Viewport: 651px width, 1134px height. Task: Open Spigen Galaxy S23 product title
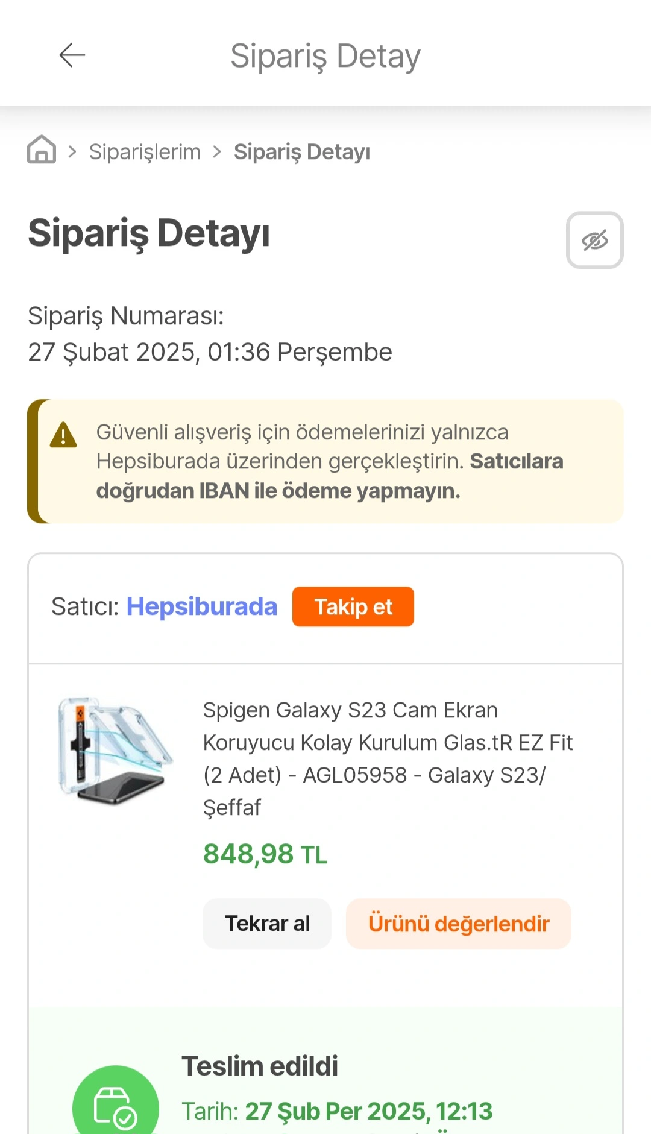coord(388,758)
